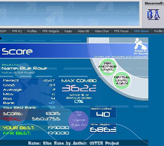Select the Visible mod option
Image resolution: width=164 pixels, height=146 pixels.
coord(79,120)
